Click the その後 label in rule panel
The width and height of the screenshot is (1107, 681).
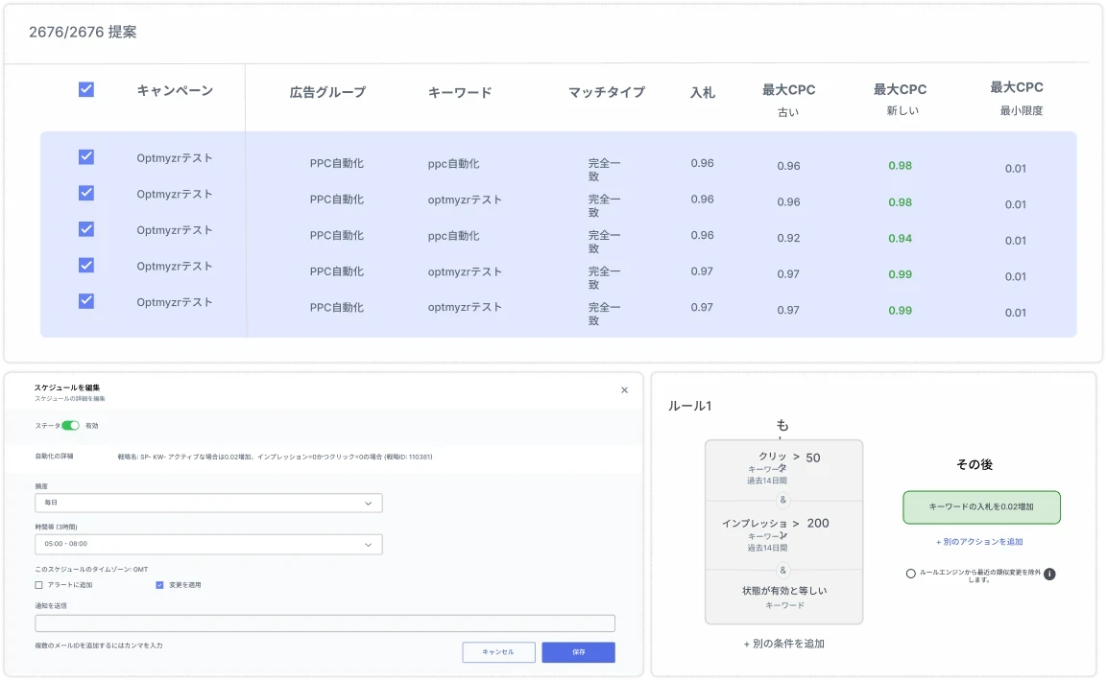pyautogui.click(x=975, y=464)
